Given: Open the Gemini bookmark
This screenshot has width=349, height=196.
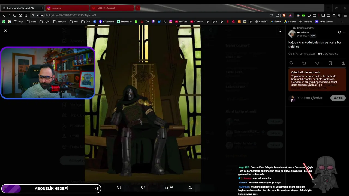Looking at the screenshot, I should tap(276, 22).
